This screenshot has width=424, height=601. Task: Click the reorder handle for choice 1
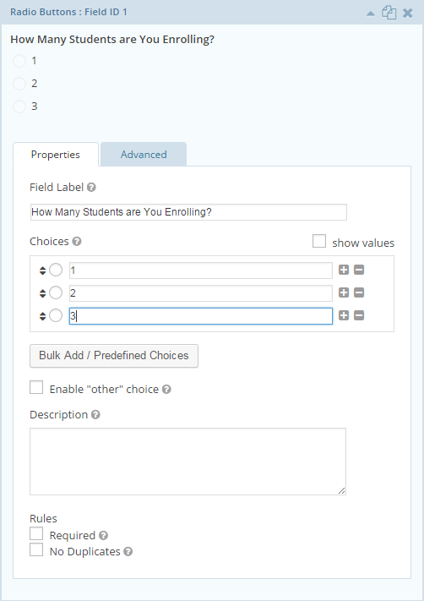point(42,270)
